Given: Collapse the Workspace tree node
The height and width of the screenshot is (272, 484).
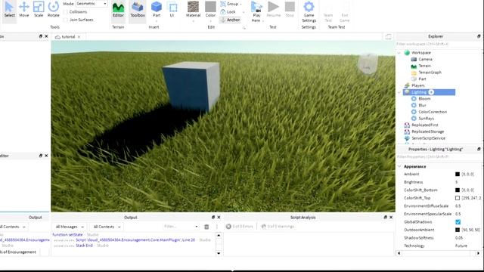Looking at the screenshot, I should point(399,53).
